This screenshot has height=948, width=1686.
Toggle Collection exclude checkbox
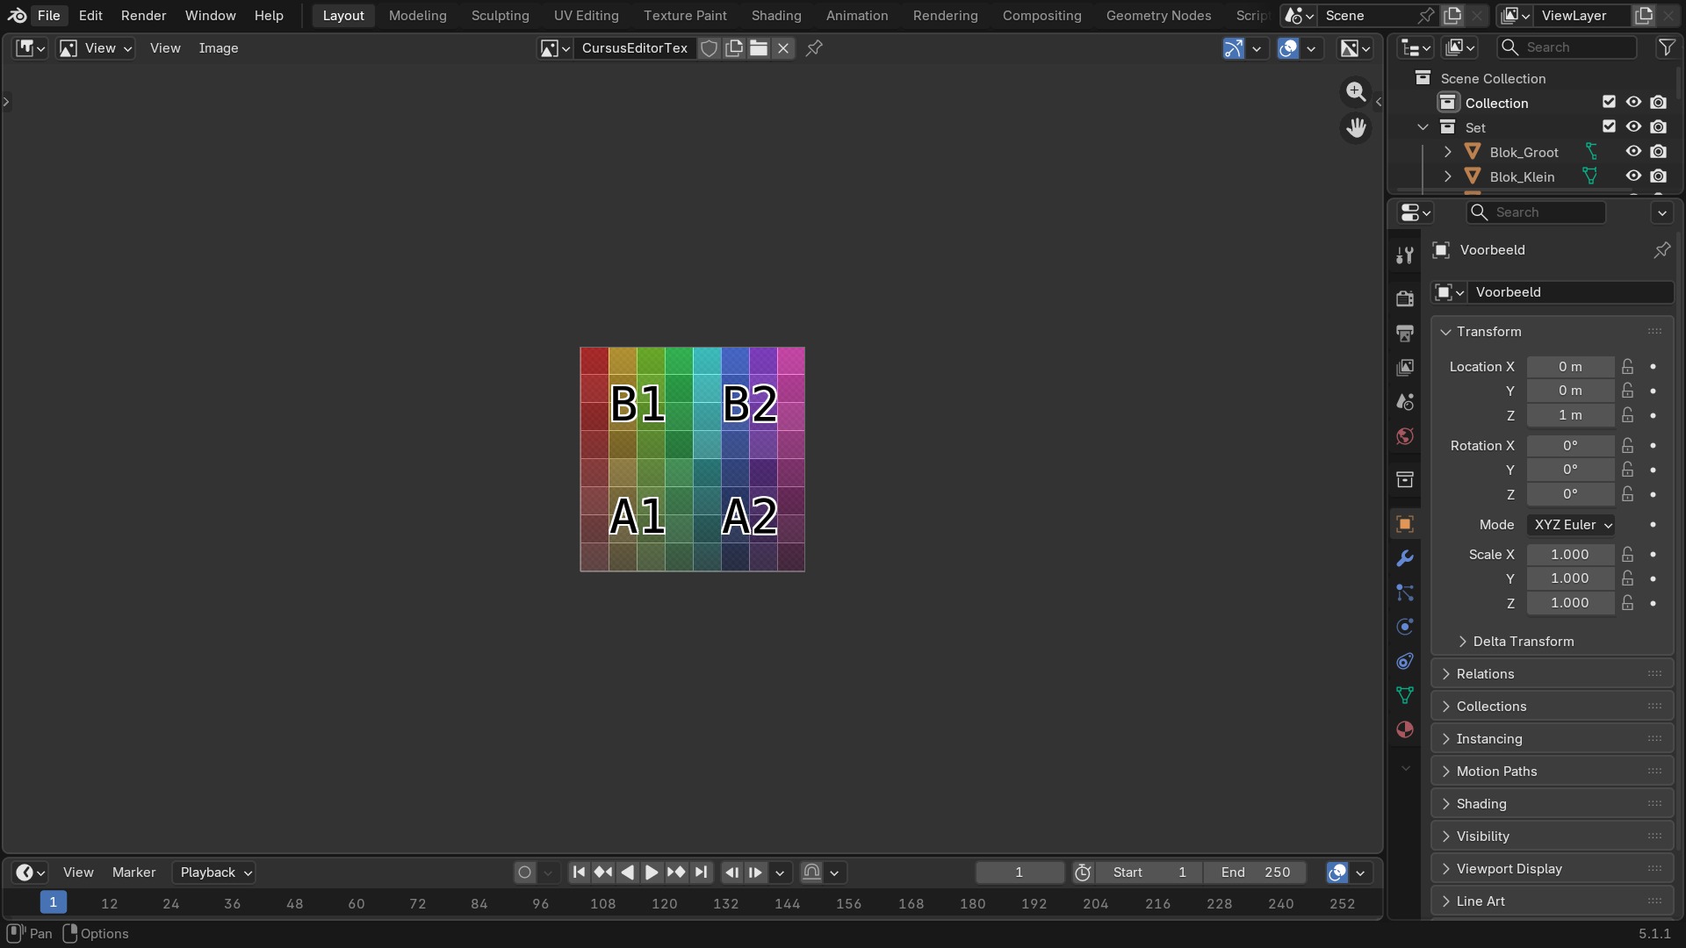[1609, 103]
